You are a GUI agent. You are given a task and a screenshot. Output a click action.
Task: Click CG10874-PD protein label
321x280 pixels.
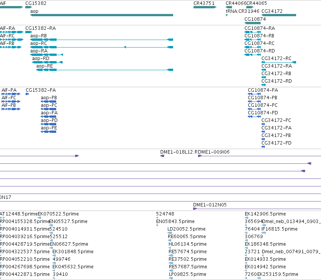263,113
